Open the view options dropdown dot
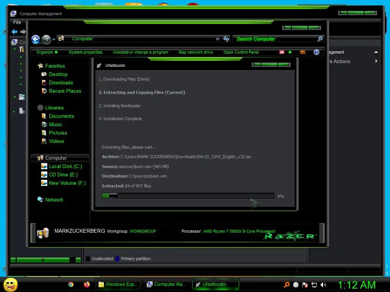The image size is (390, 292). pos(290,52)
